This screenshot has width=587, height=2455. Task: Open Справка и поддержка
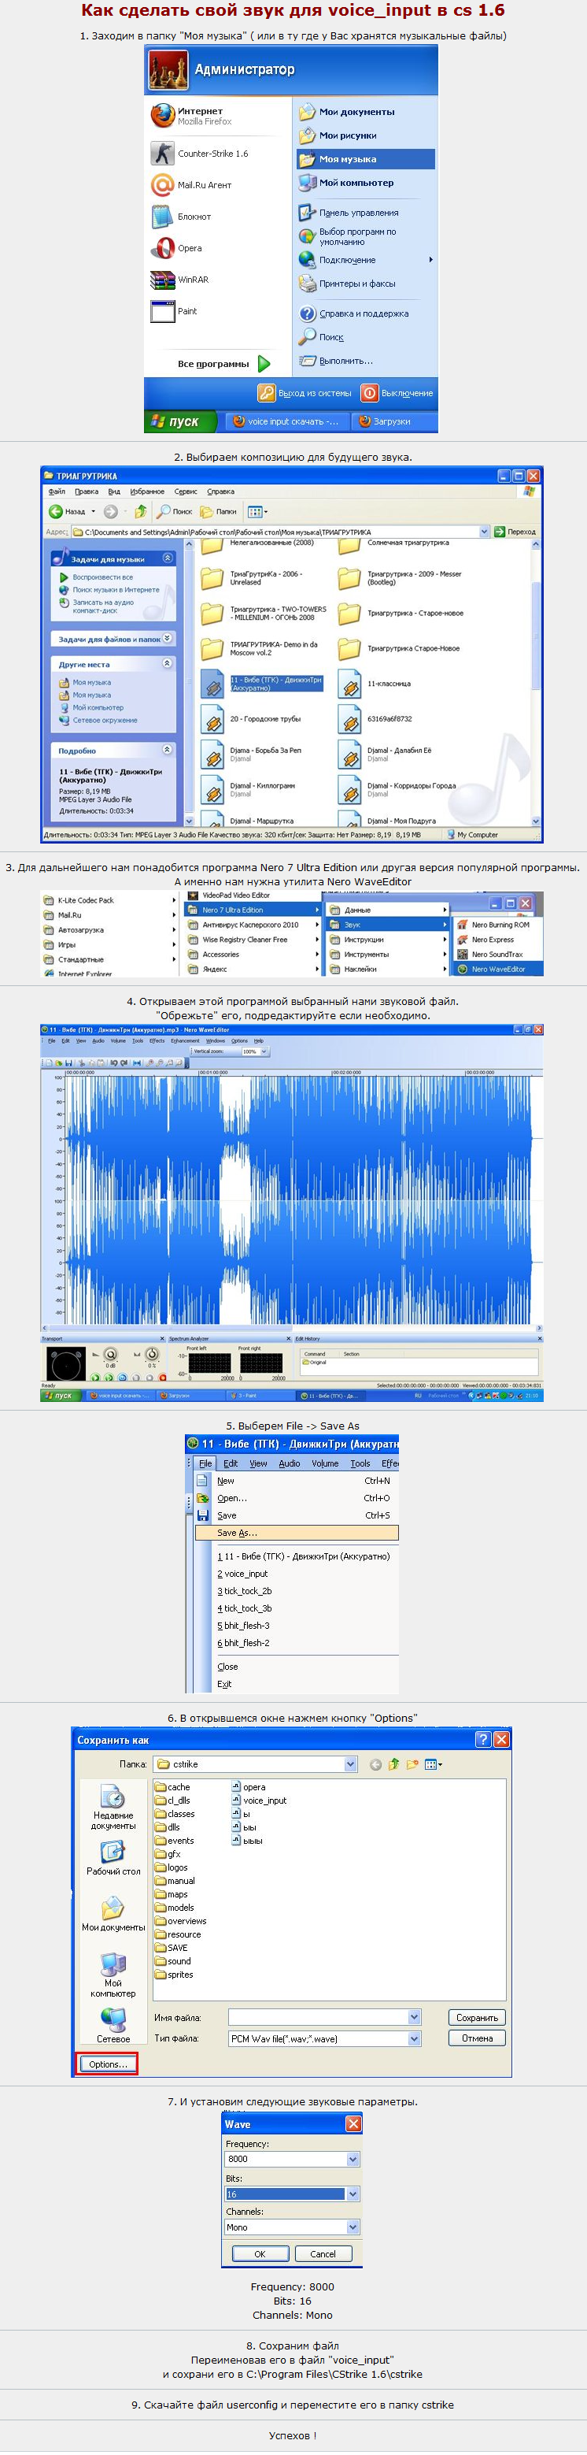(x=355, y=313)
